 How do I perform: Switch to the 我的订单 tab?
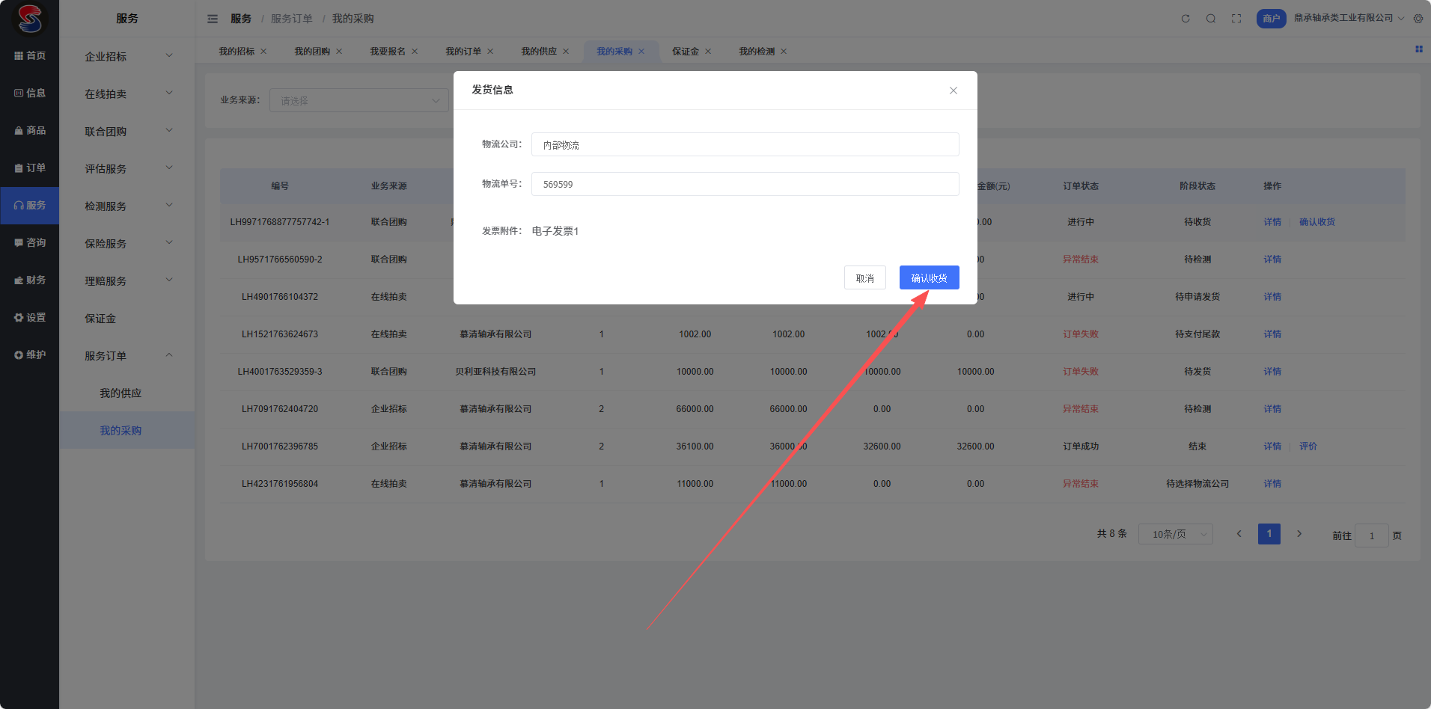coord(463,52)
